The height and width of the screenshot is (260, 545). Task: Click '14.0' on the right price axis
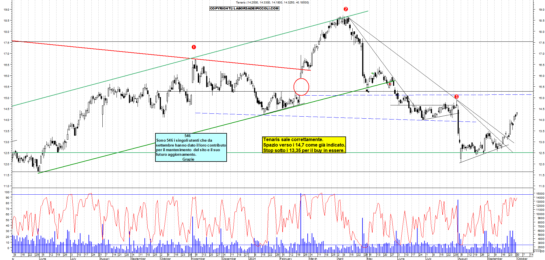(541, 120)
